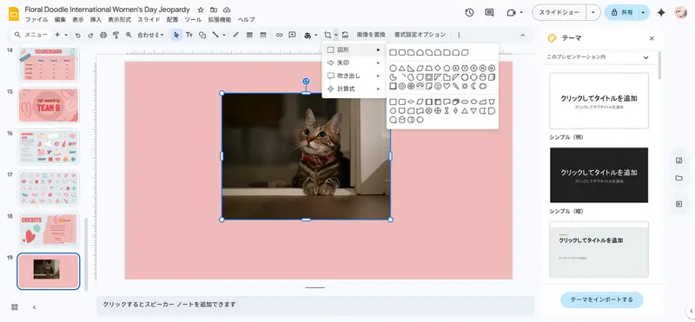Move the document with the folder icon
695x322 pixels.
point(214,10)
